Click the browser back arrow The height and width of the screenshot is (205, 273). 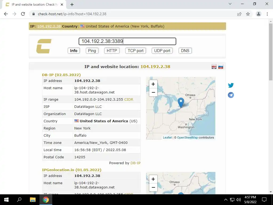click(x=6, y=14)
